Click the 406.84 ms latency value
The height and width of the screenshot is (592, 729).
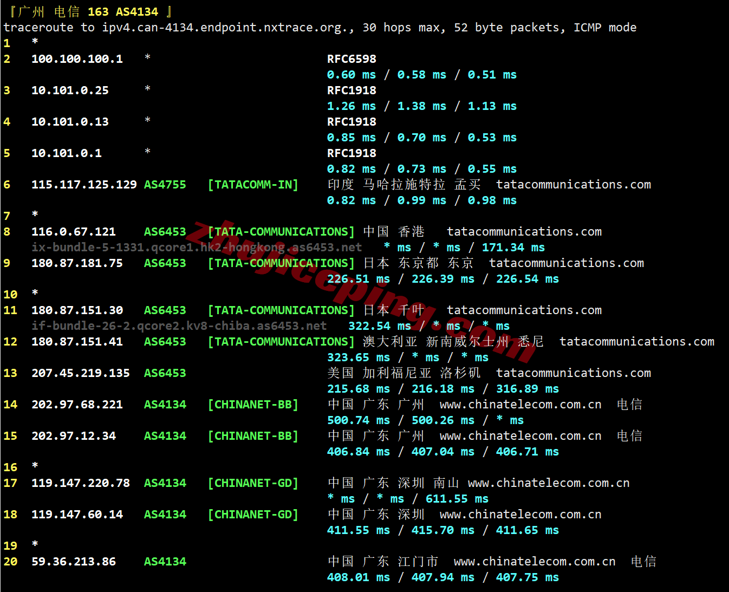click(359, 452)
